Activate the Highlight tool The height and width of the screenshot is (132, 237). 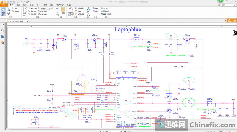click(x=63, y=11)
